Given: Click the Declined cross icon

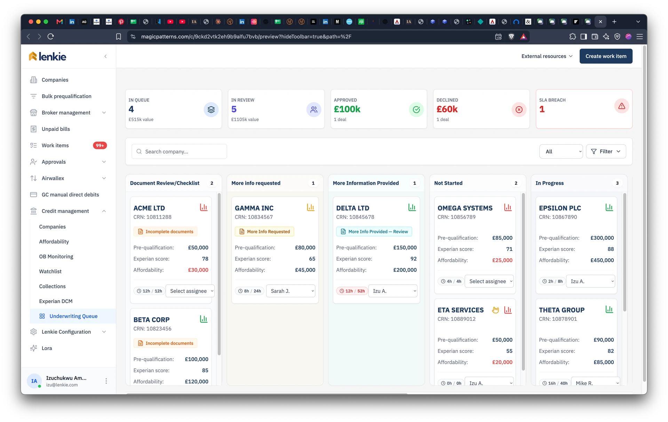Looking at the screenshot, I should (519, 110).
